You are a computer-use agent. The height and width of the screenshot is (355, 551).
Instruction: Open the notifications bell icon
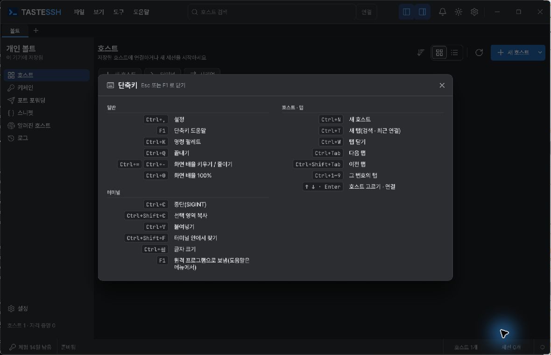[x=442, y=12]
